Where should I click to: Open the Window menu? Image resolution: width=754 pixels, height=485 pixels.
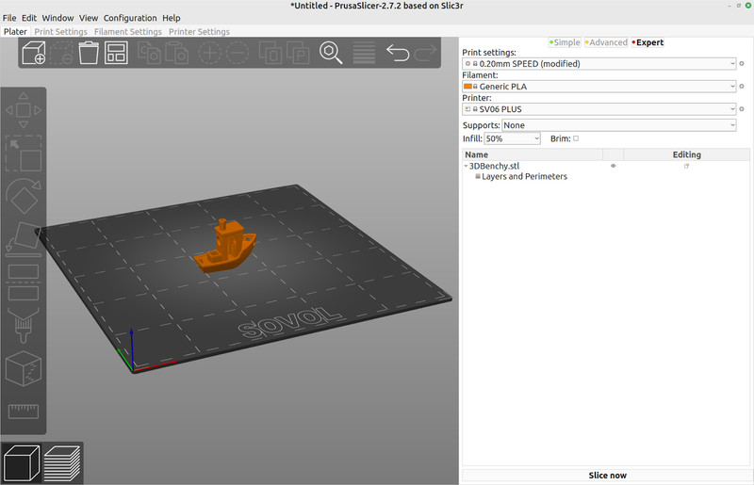click(57, 18)
